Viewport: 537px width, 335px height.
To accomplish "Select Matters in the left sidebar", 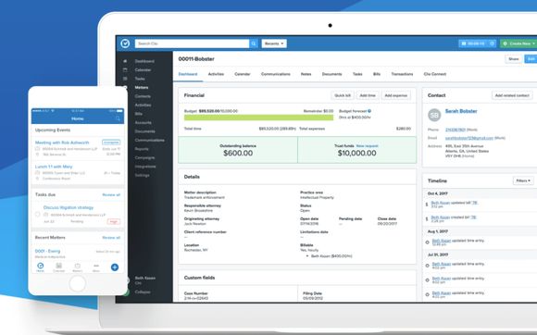I will (x=142, y=87).
